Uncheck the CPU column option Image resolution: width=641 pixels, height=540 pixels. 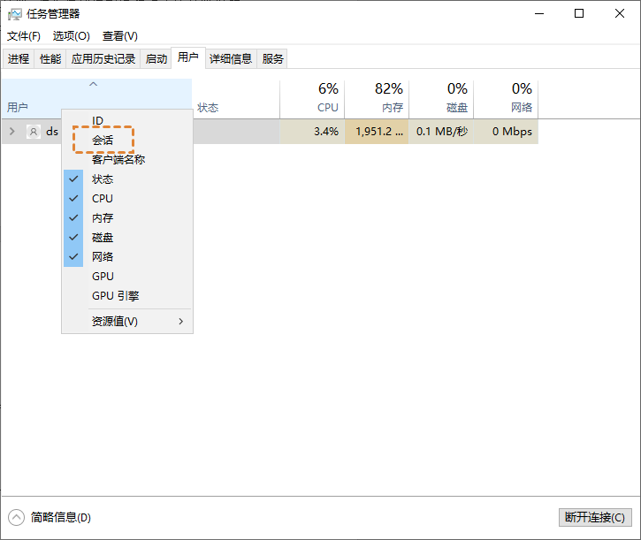tap(127, 198)
